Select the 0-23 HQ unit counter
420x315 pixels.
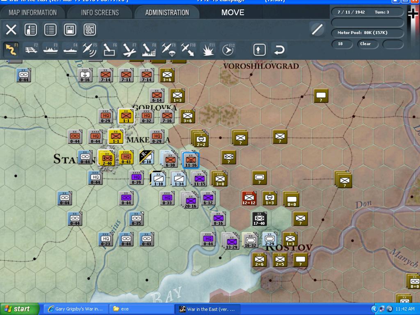tap(105, 239)
